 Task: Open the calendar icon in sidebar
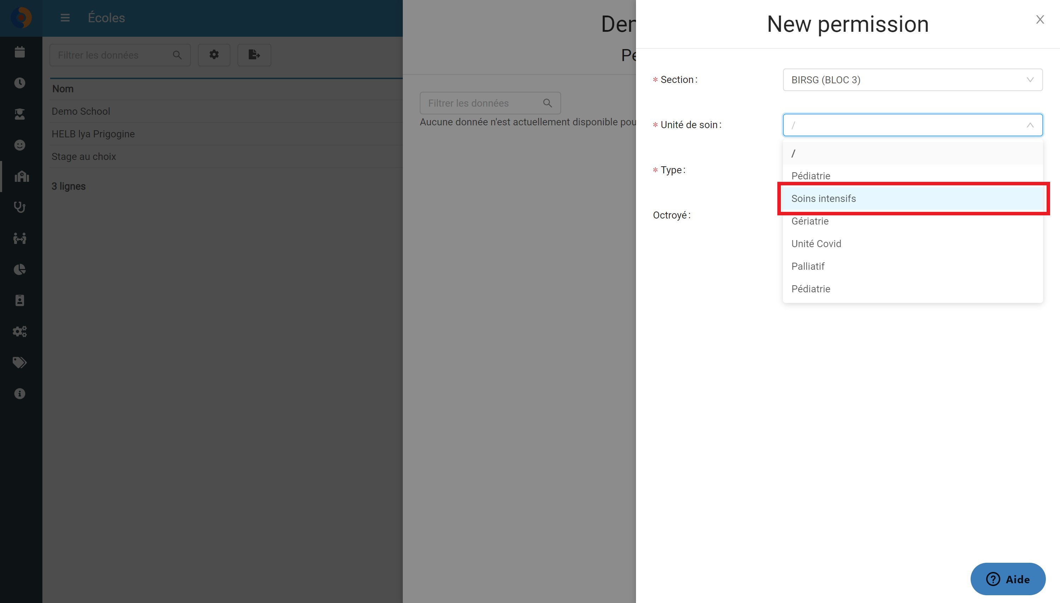click(19, 52)
